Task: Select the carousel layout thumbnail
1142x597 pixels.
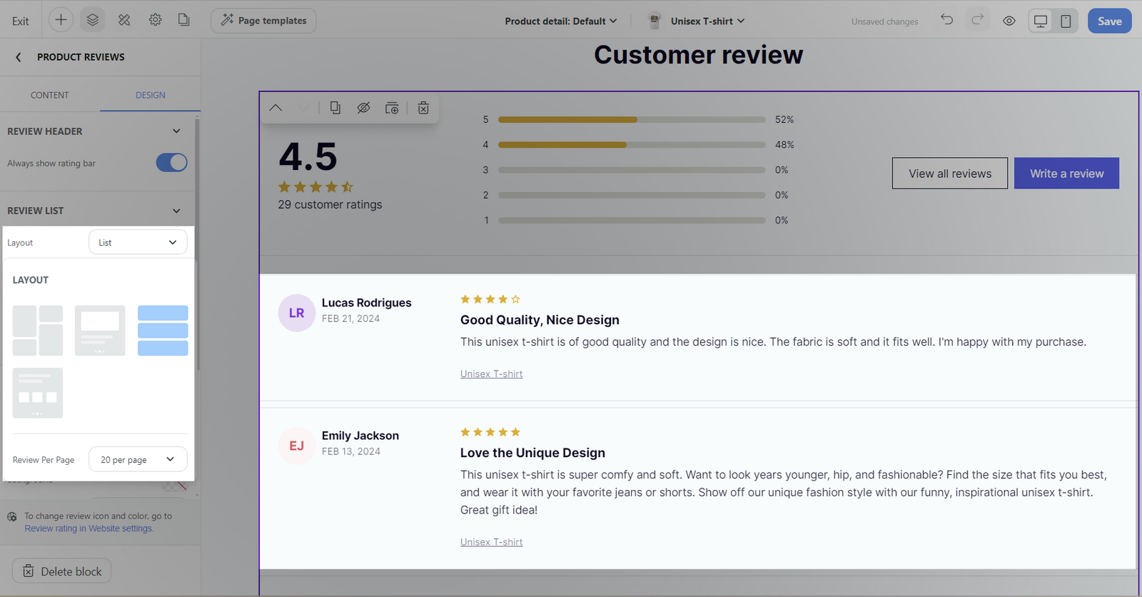Action: point(100,331)
